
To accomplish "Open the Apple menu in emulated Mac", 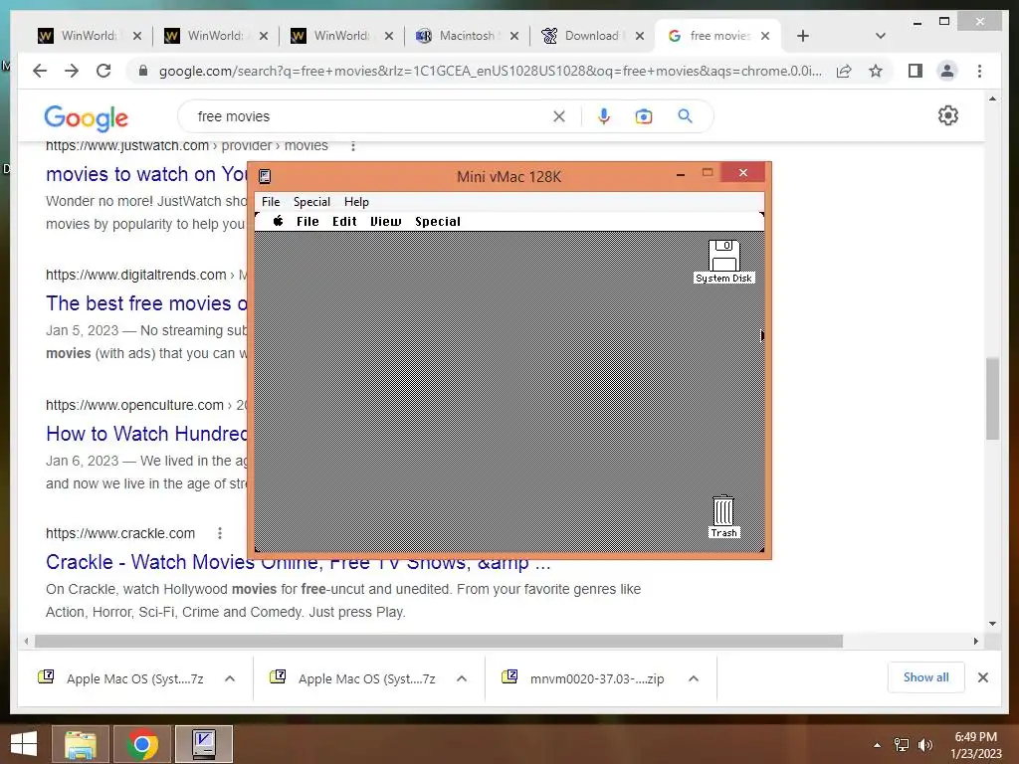I will 279,221.
